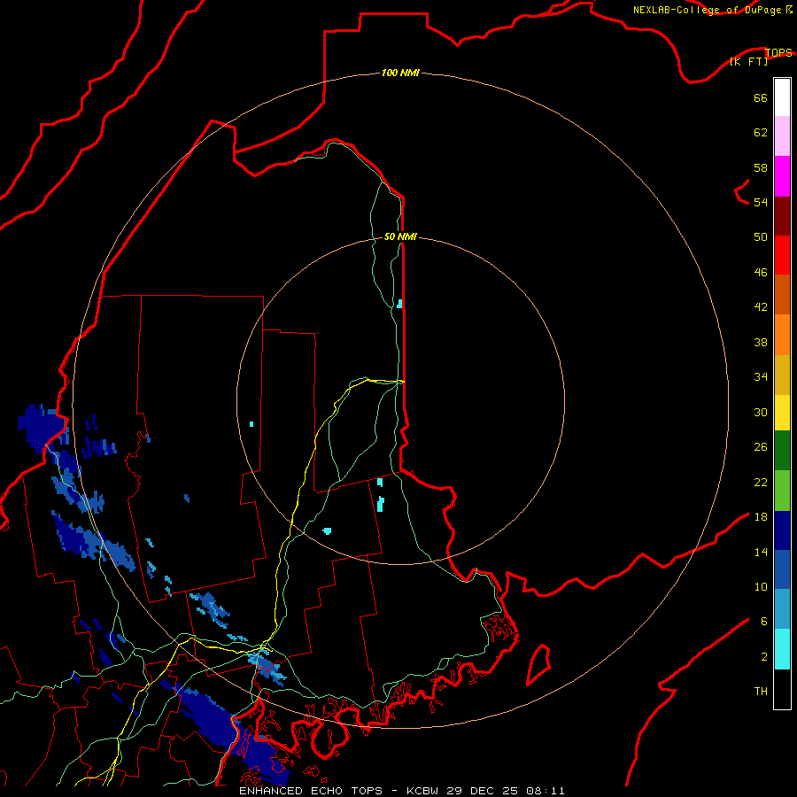
Task: Click the legend value 46
Action: tap(761, 273)
